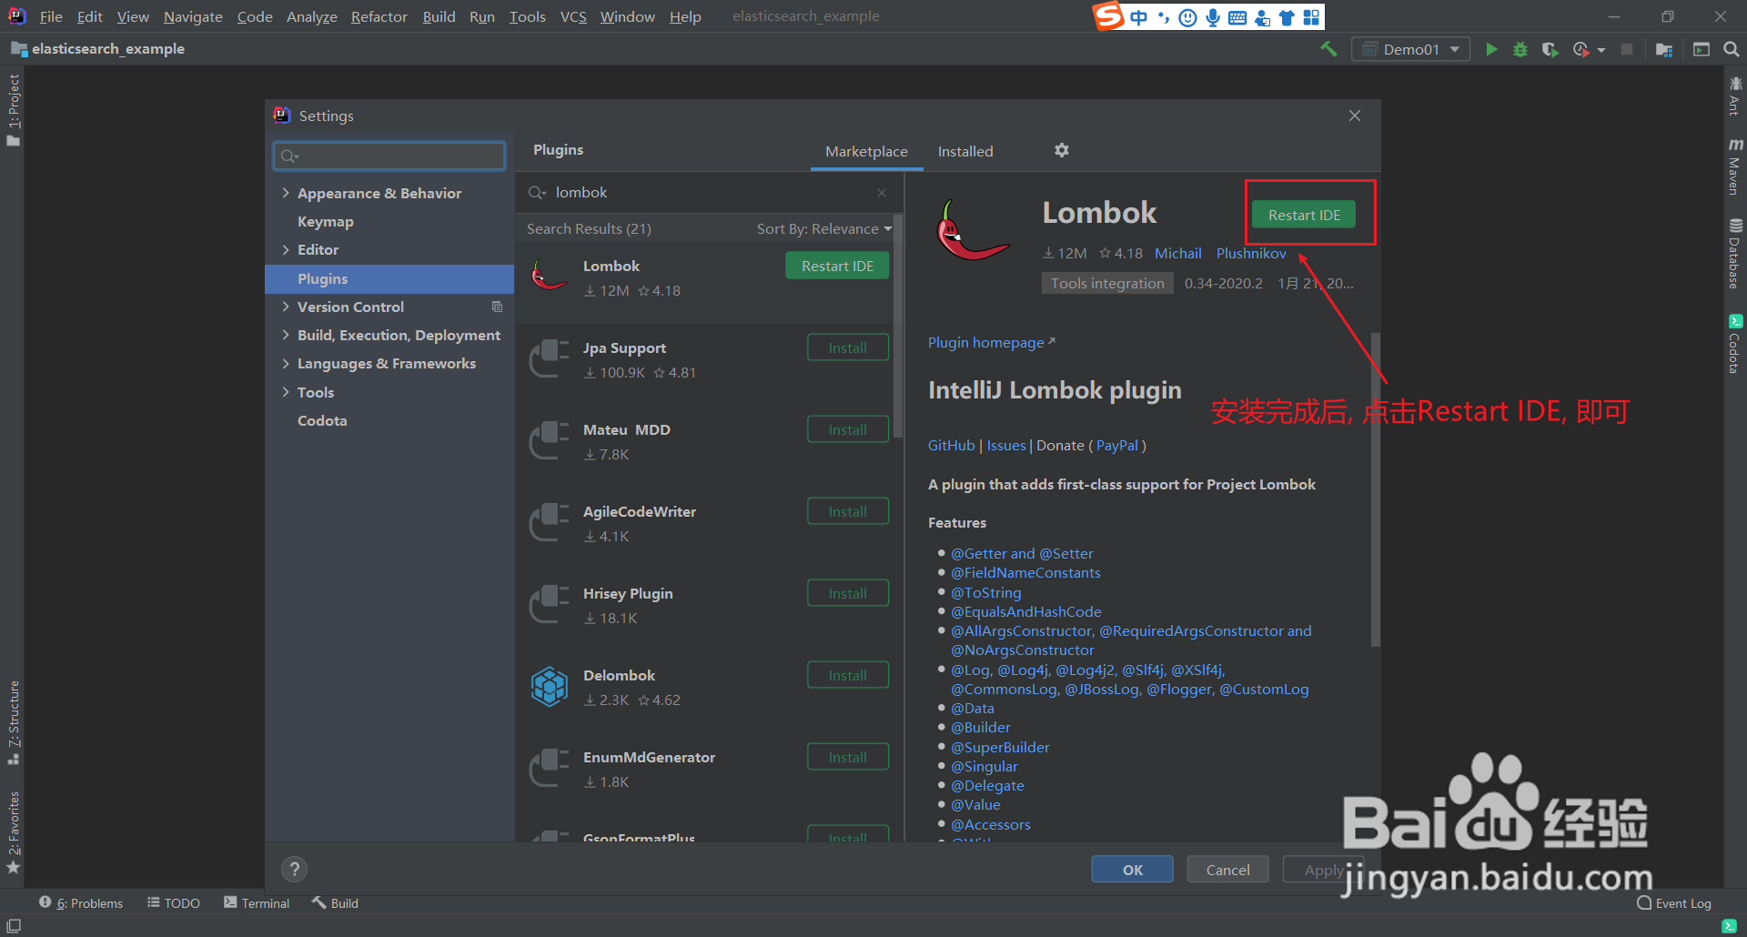
Task: Click the Stop run square icon
Action: (1627, 49)
